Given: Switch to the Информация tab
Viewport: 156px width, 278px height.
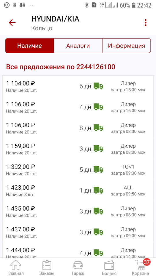Looking at the screenshot, I should click(127, 46).
